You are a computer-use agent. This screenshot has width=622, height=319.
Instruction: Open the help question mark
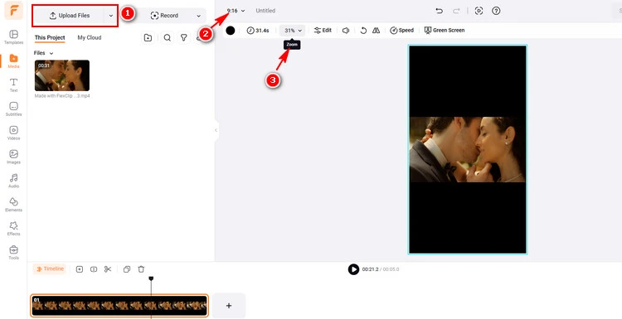(x=496, y=11)
